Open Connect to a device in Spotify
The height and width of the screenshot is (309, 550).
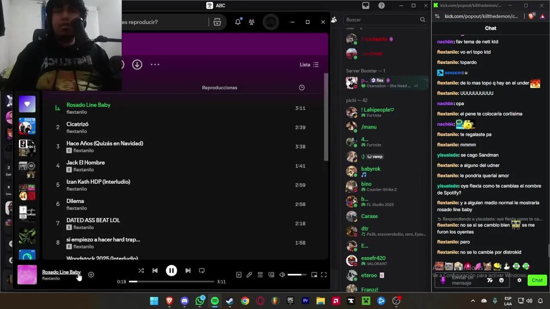coord(271,275)
